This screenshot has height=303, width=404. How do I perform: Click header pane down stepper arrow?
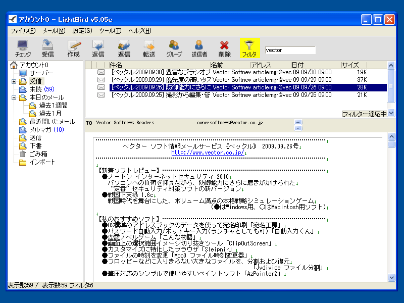pyautogui.click(x=298, y=128)
